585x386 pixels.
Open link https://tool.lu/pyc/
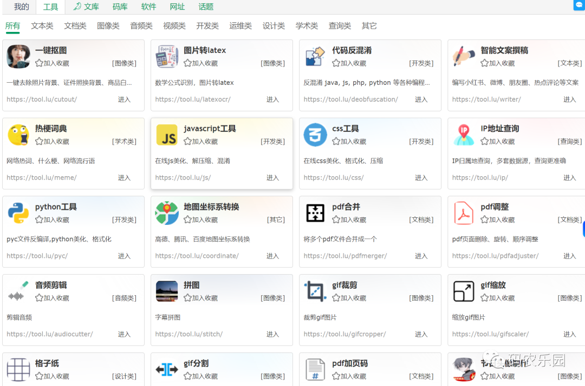point(37,256)
